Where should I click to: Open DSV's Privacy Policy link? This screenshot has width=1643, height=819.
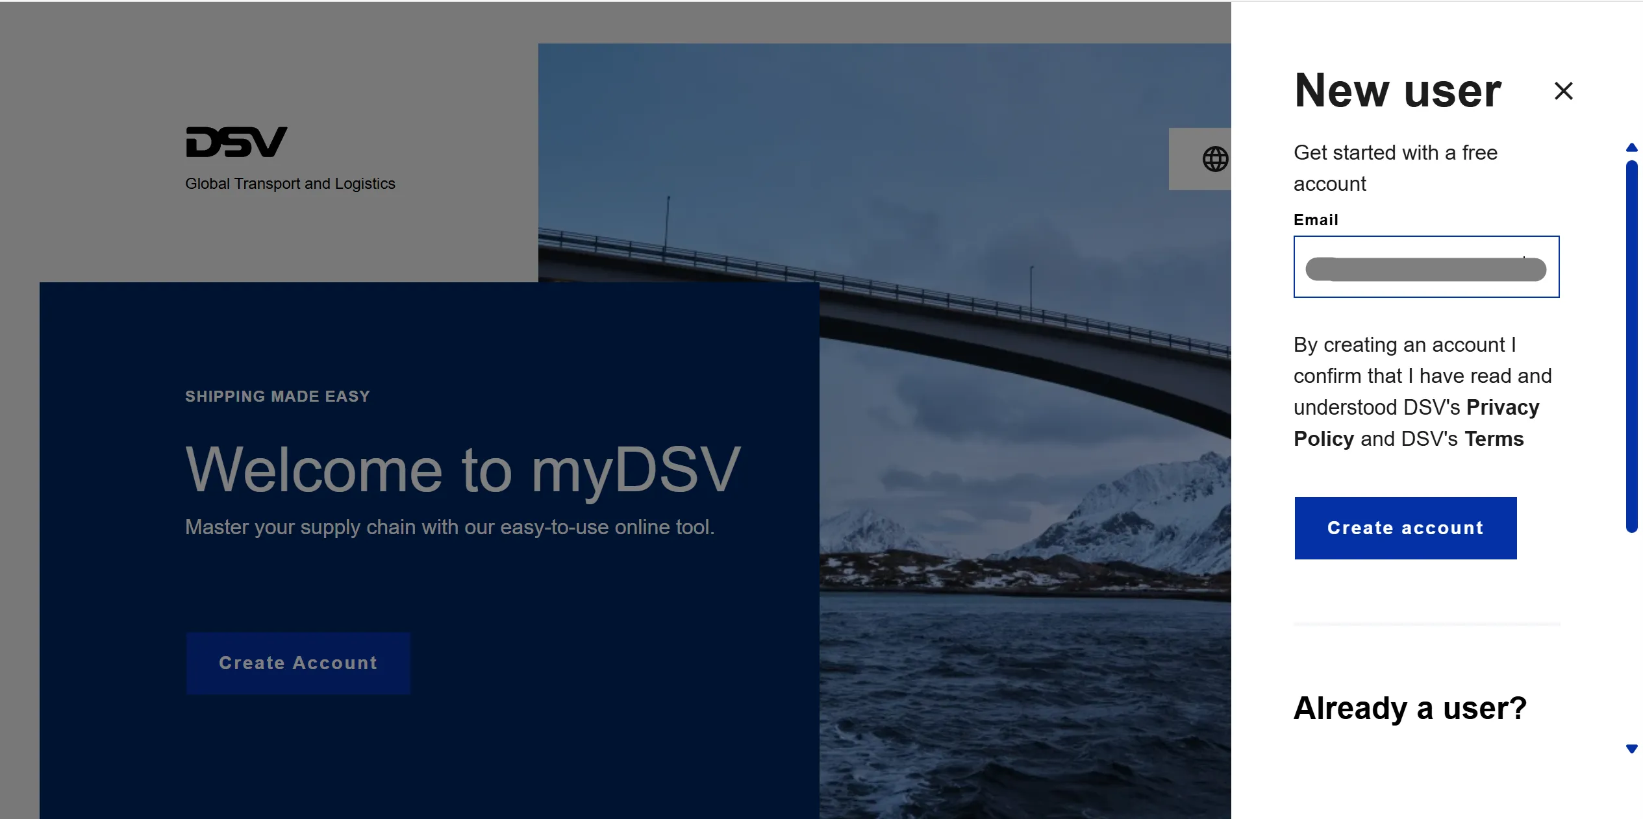tap(1502, 408)
